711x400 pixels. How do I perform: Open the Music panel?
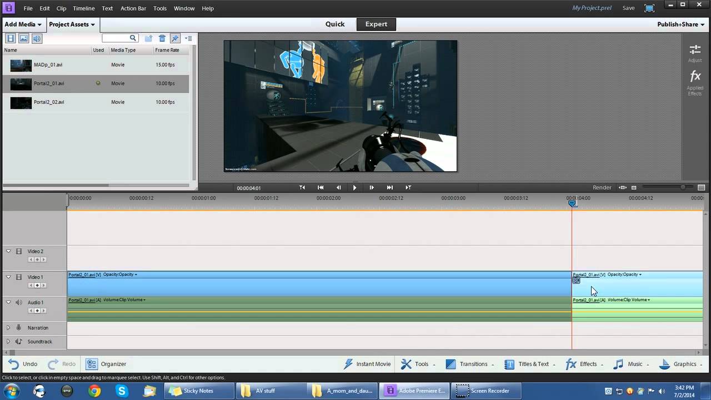point(632,364)
